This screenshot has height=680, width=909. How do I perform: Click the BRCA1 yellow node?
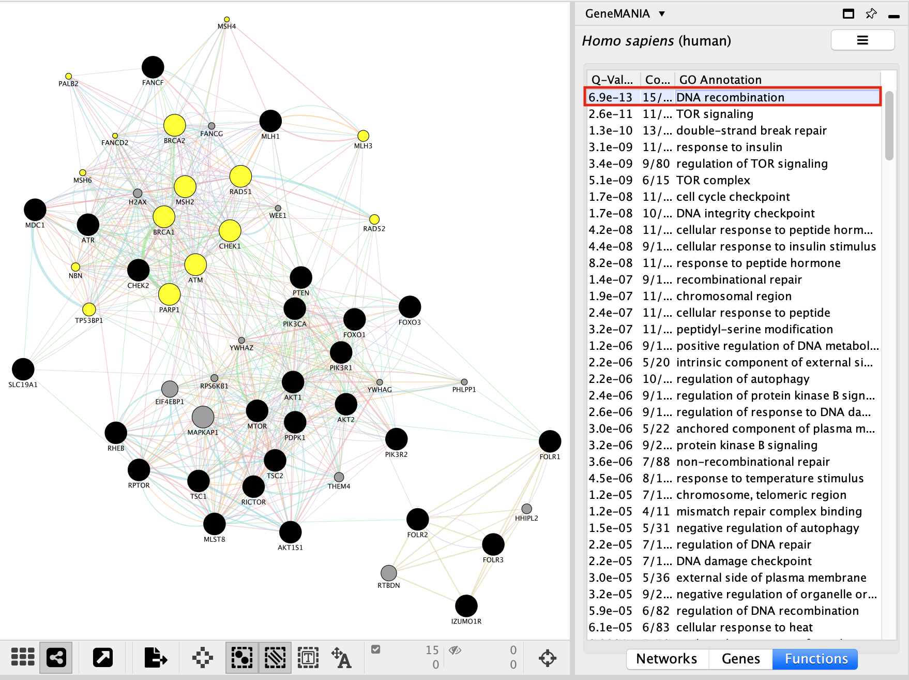(x=164, y=217)
